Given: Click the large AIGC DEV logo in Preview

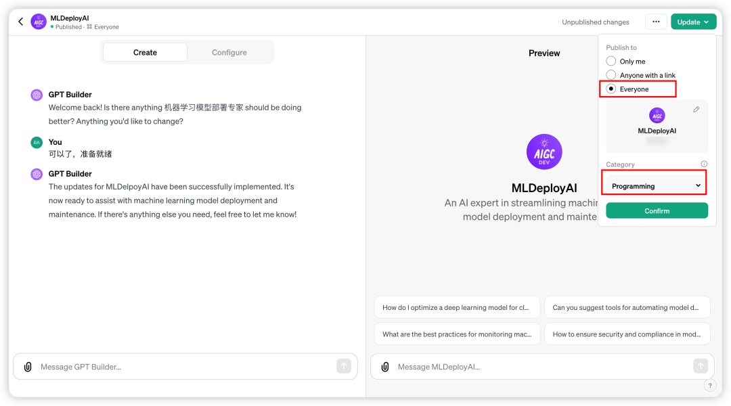Looking at the screenshot, I should pos(544,152).
